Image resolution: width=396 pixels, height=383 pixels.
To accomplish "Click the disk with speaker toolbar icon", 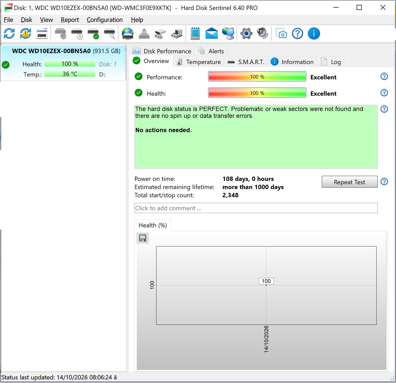I will (61, 33).
